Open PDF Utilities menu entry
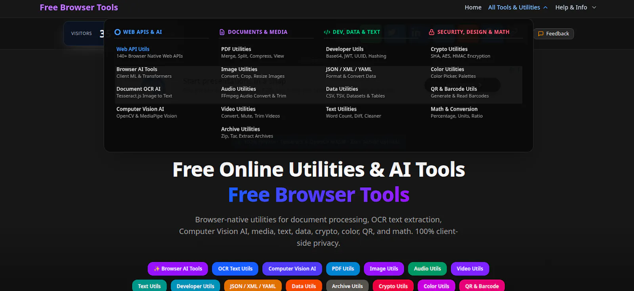This screenshot has height=291, width=634. point(252,52)
